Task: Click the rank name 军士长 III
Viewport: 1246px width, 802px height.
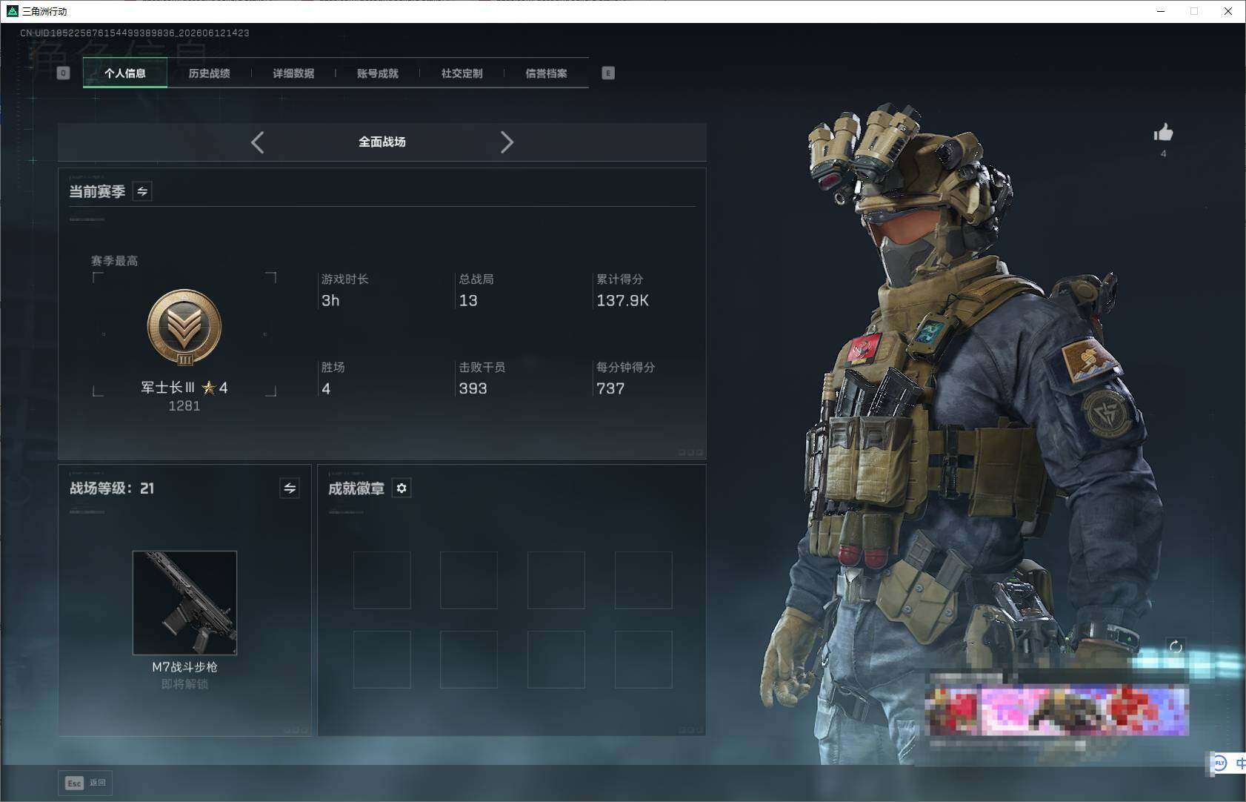Action: [168, 388]
